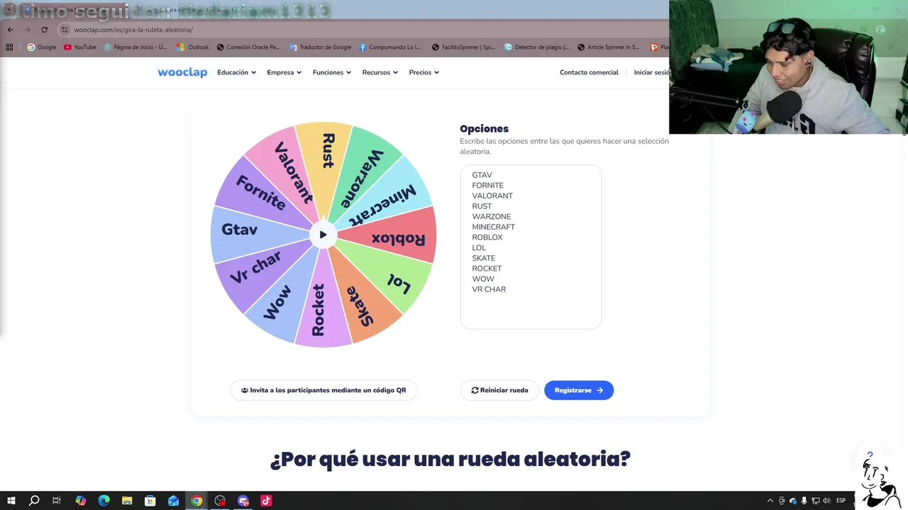Open the FacilitoSpinner bookmark

pos(463,47)
